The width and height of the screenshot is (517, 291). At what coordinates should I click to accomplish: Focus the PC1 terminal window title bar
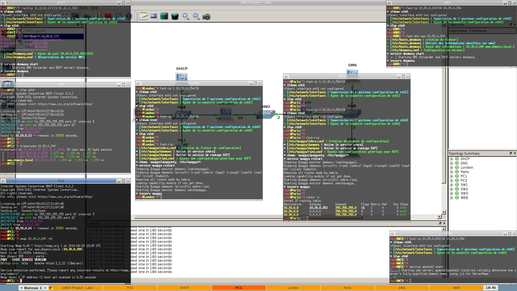pyautogui.click(x=61, y=181)
